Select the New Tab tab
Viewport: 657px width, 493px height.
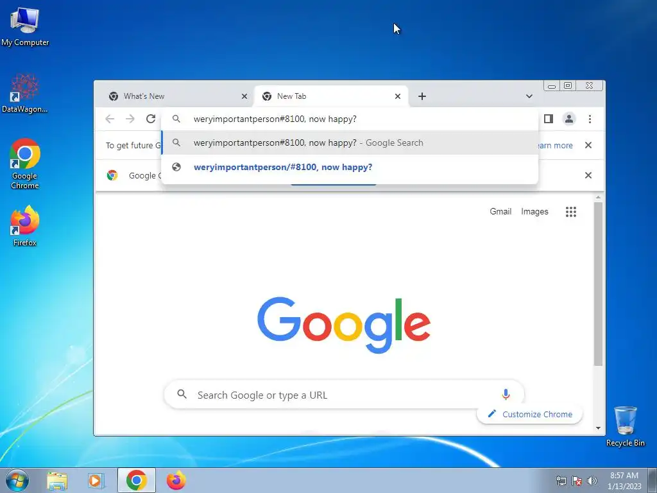[x=331, y=96]
